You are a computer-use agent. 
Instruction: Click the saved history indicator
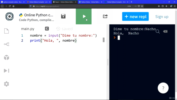[64, 29]
